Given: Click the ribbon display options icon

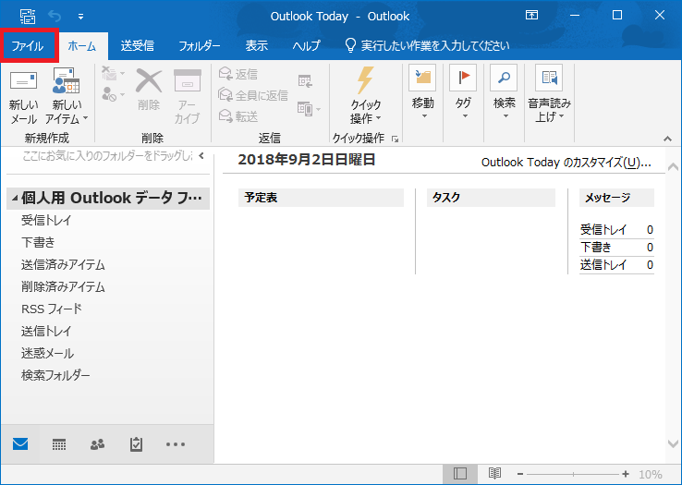Looking at the screenshot, I should point(531,15).
